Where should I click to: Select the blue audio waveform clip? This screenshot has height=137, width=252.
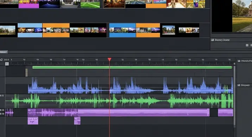click(x=131, y=85)
